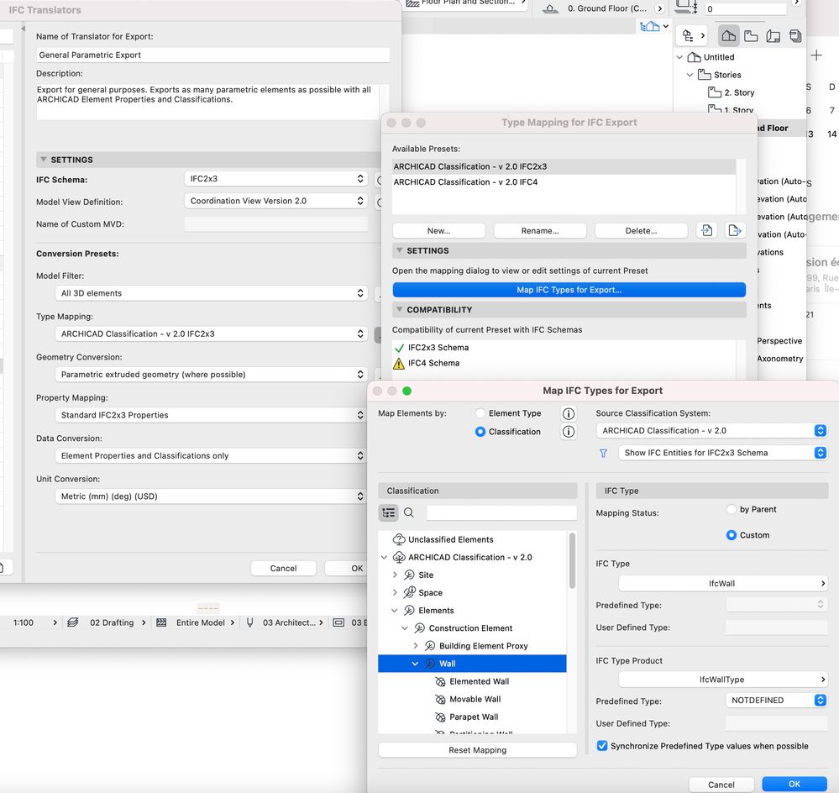Click the plus icon beside the Navigator

(816, 55)
